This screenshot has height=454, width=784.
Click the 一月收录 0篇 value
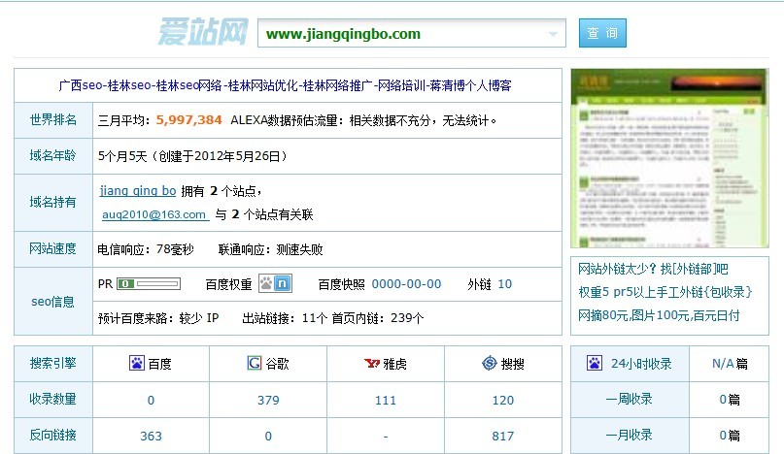click(730, 435)
